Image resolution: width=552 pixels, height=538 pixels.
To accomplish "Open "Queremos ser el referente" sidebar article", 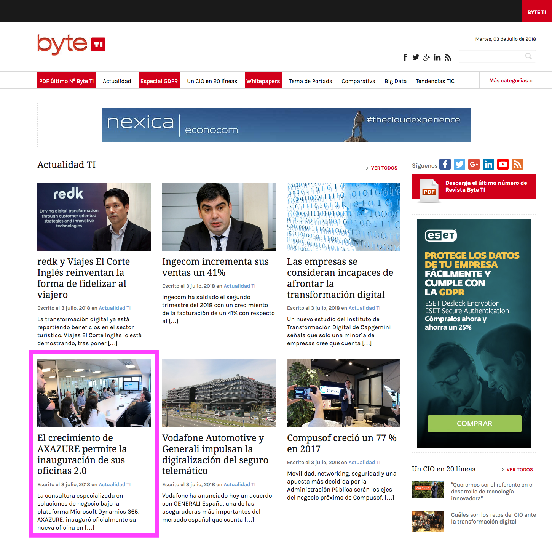I will (493, 492).
